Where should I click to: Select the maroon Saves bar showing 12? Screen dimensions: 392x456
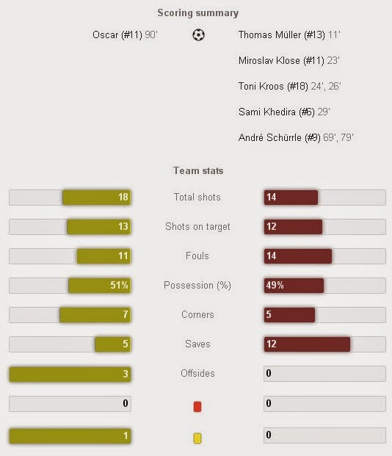[307, 344]
